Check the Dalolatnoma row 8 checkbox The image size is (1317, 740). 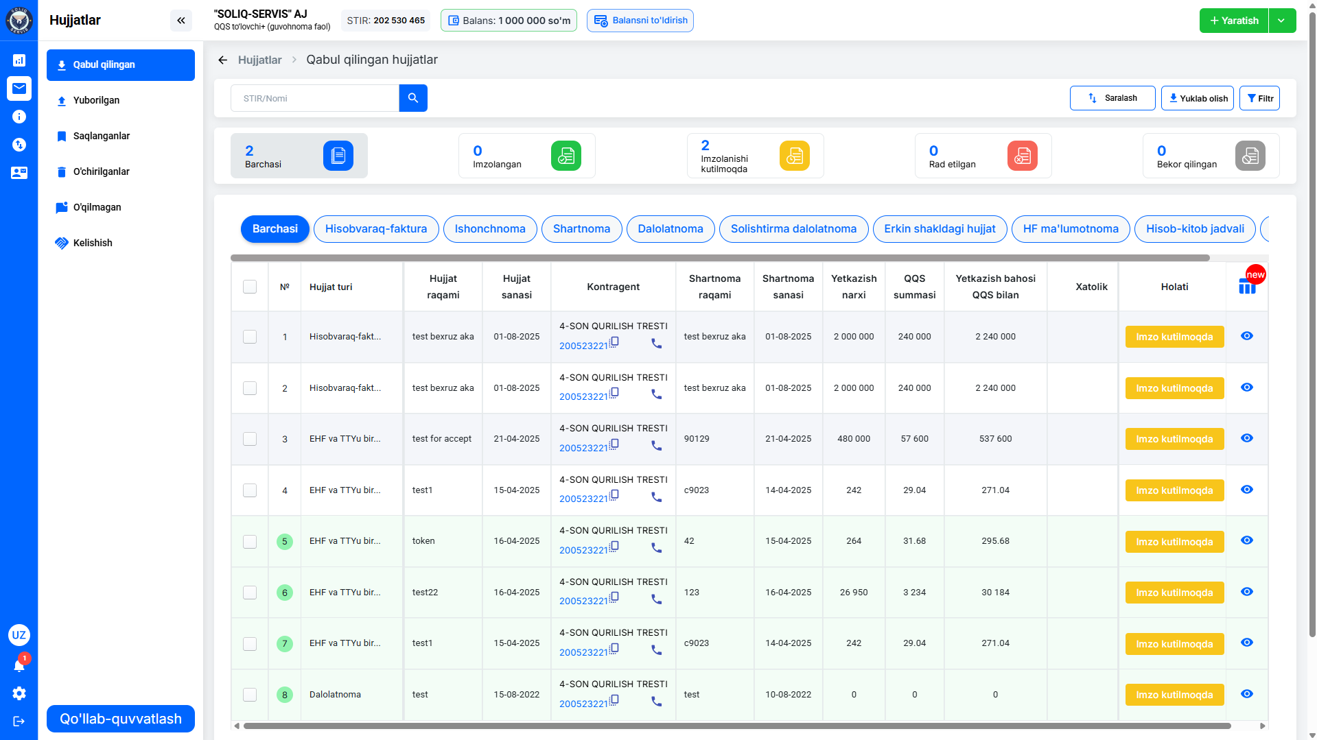(250, 695)
